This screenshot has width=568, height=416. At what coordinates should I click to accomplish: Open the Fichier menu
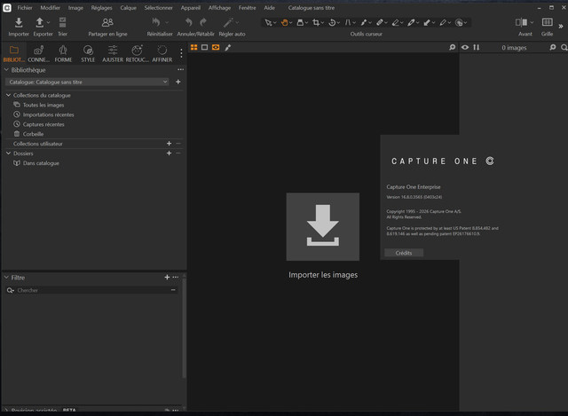25,8
